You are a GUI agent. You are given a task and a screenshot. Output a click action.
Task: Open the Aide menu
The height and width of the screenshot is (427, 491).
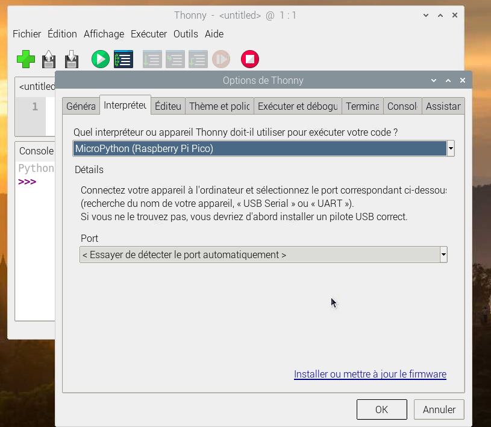214,34
